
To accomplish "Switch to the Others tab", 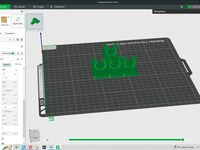I will [x=18, y=64].
